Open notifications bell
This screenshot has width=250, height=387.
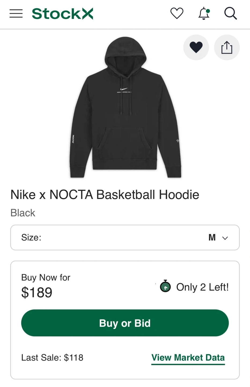click(204, 13)
